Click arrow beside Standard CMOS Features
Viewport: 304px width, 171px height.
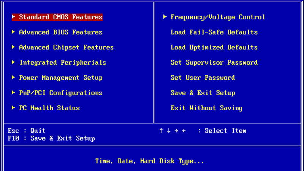(x=13, y=17)
